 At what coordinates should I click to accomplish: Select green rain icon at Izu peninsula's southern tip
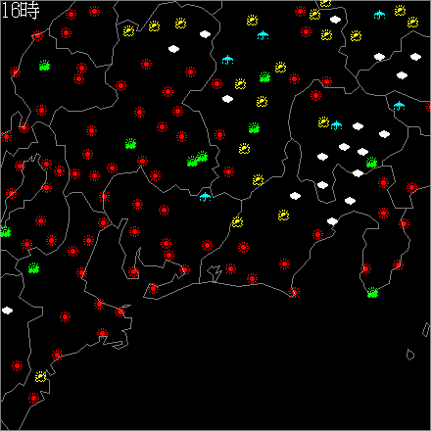372,293
